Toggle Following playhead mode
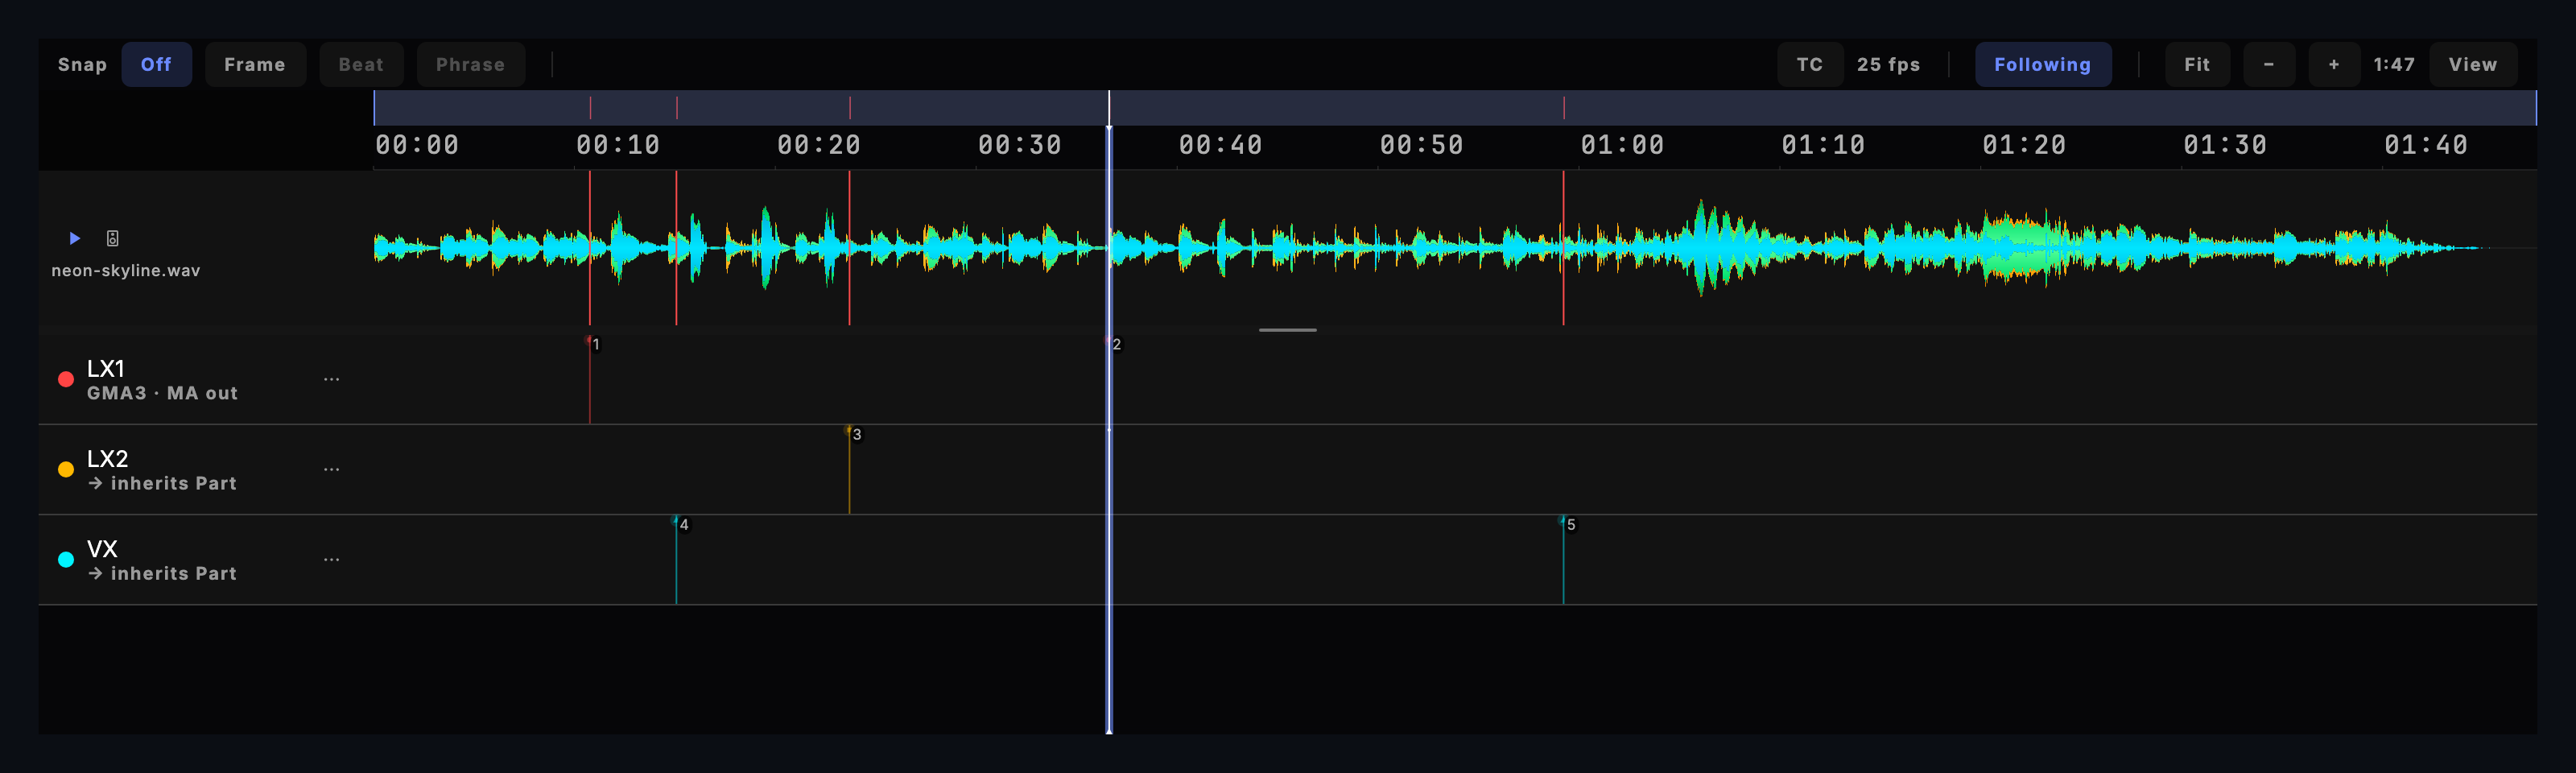 2042,65
